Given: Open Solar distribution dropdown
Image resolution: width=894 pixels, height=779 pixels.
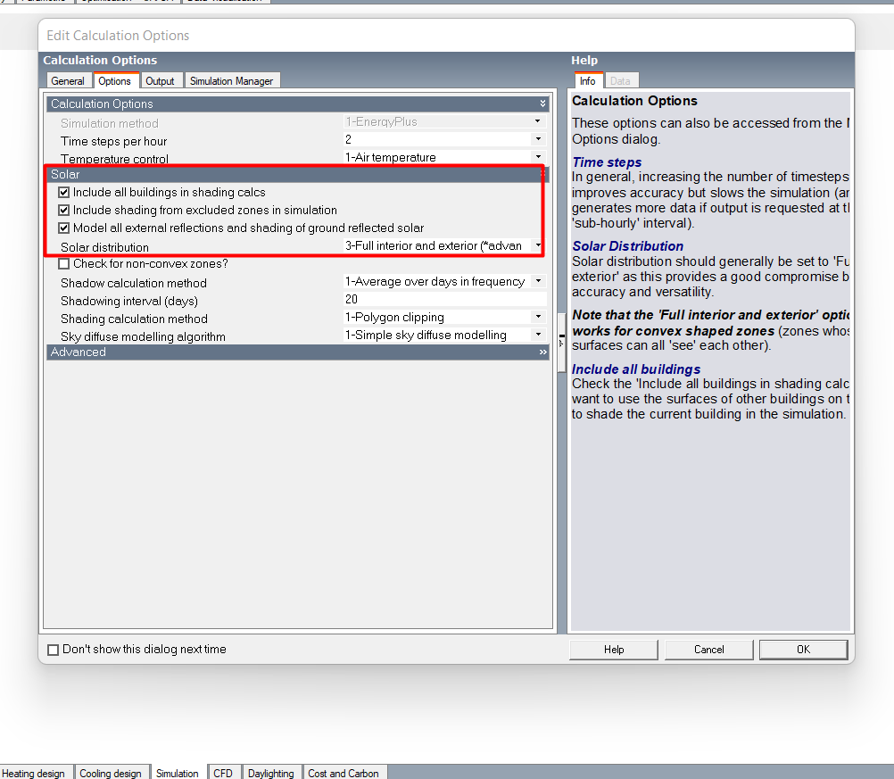Looking at the screenshot, I should [x=538, y=245].
